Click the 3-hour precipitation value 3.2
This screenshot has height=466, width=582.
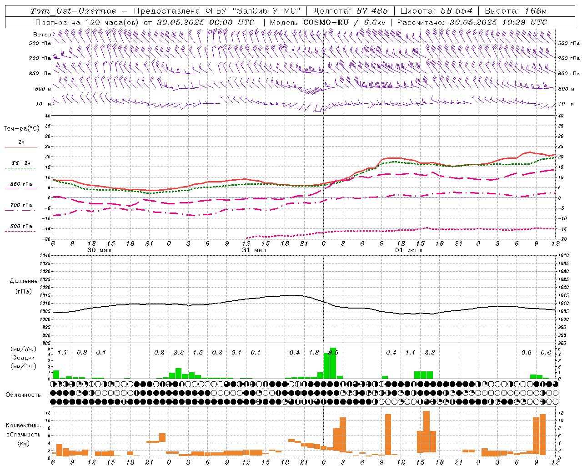point(179,353)
